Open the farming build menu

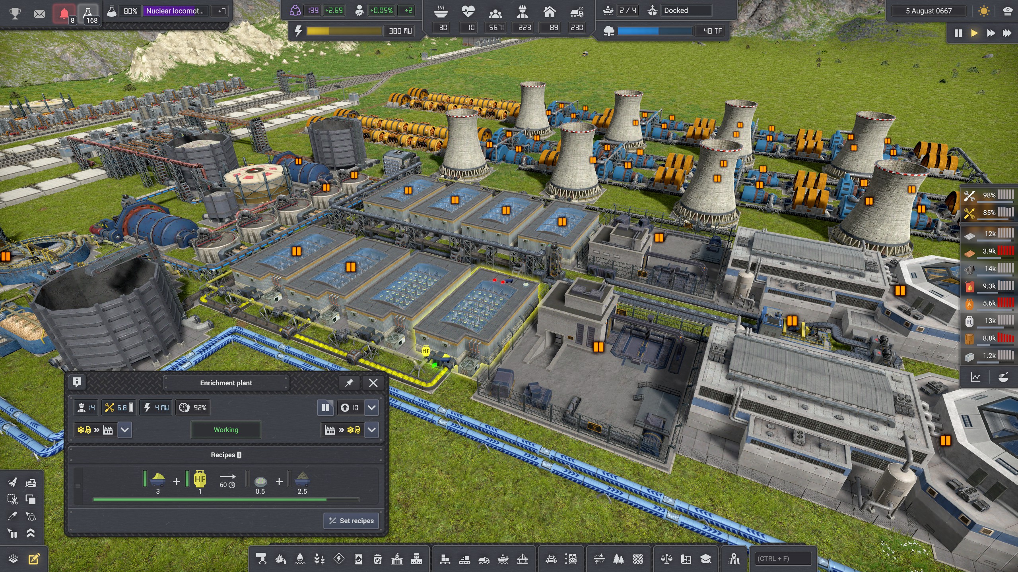coord(319,559)
